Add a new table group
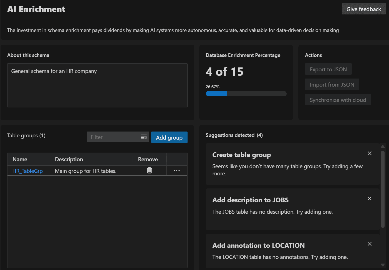This screenshot has height=270, width=389. (169, 137)
